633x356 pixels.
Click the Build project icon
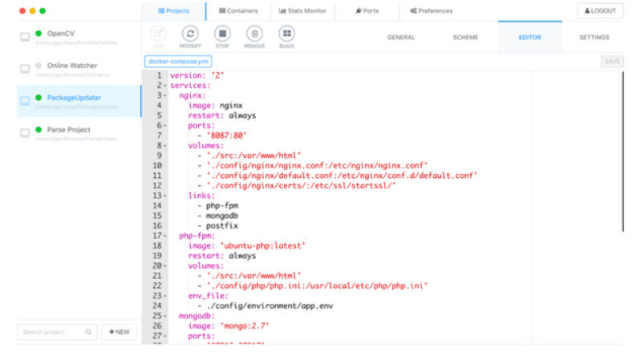pos(286,34)
